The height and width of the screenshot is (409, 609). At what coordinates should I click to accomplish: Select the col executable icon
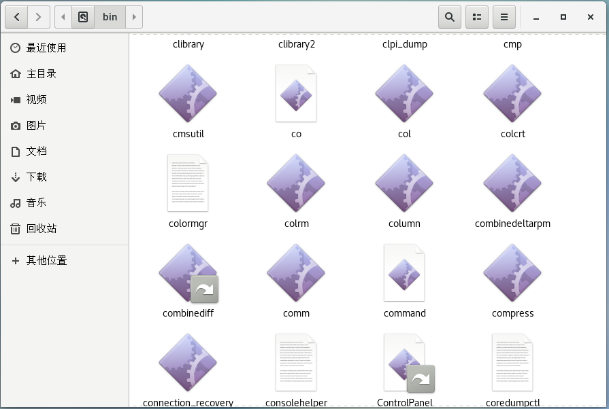pyautogui.click(x=404, y=94)
